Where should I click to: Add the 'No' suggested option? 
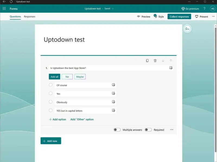click(67, 77)
